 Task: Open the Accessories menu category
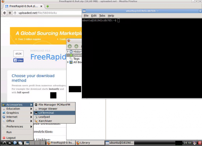[x=17, y=105]
